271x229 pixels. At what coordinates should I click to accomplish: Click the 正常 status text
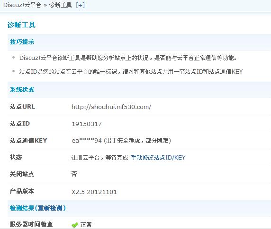[x=86, y=225]
